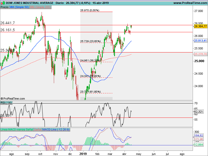Click the © ProRealTime.com copyright text

tap(13, 99)
